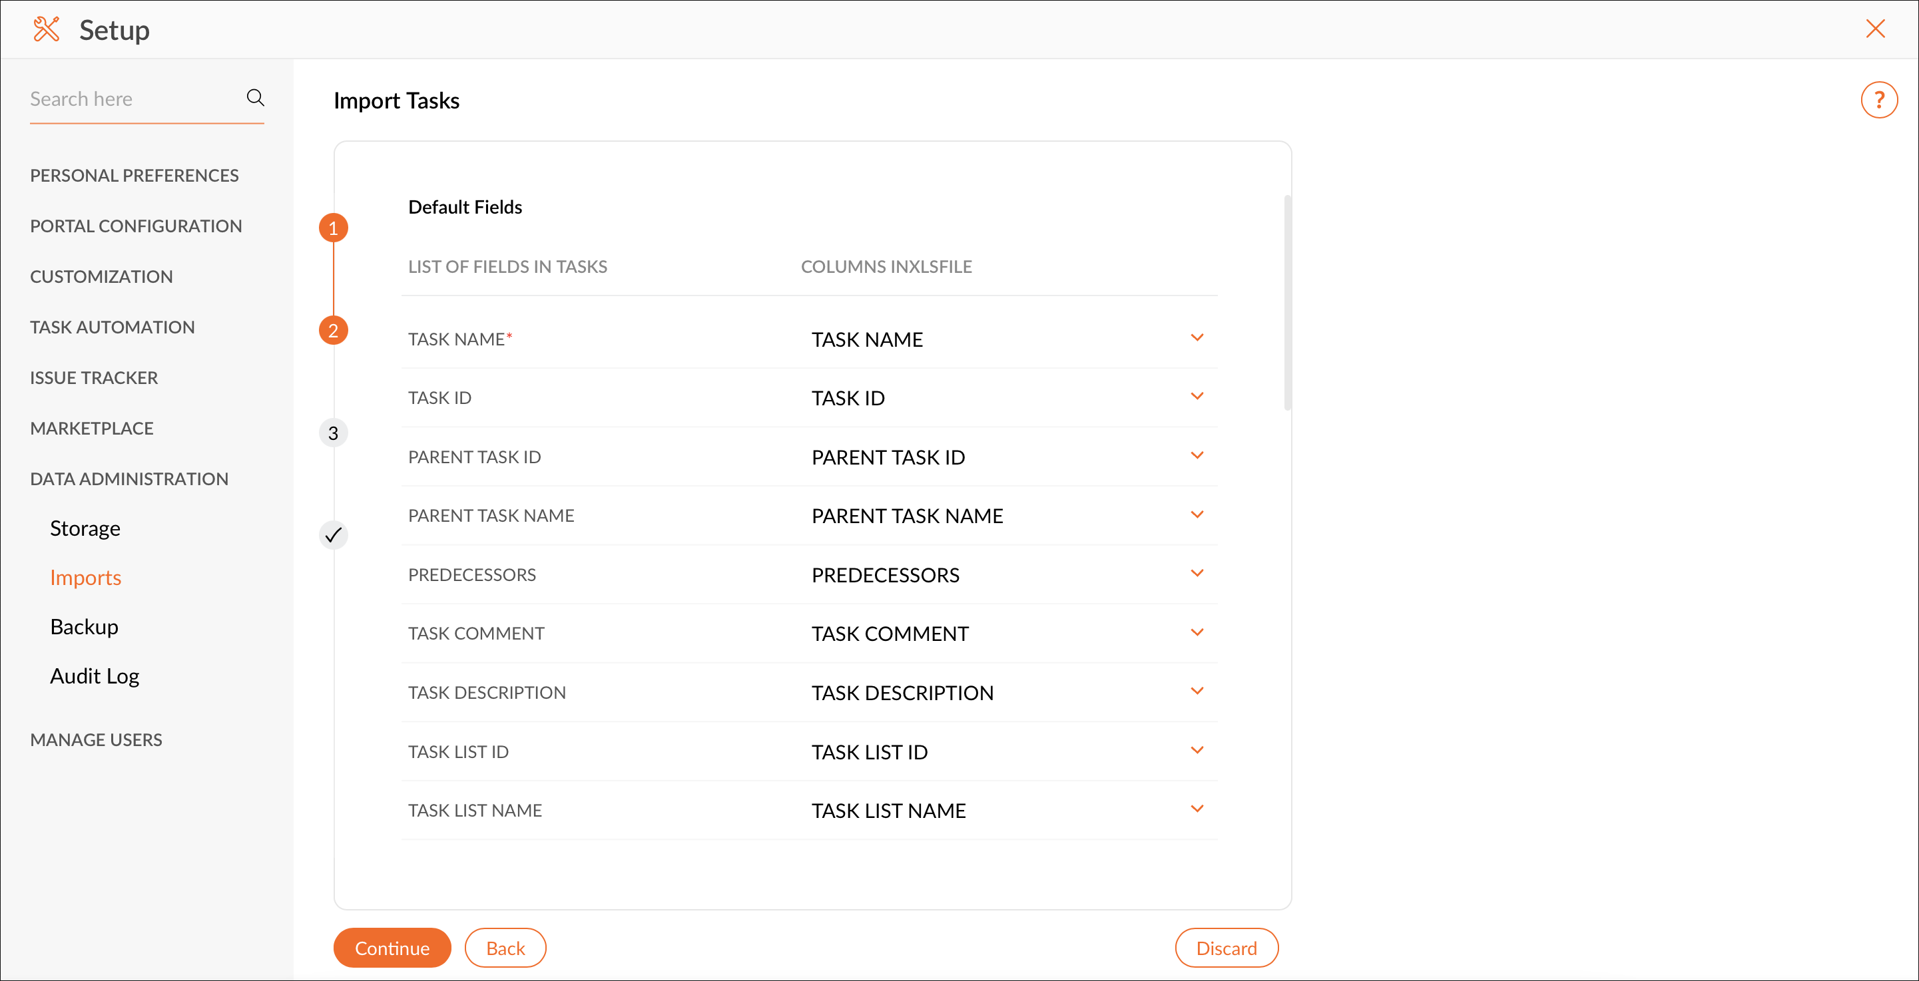
Task: Open the TASK LIST NAME dropdown
Action: (1197, 809)
